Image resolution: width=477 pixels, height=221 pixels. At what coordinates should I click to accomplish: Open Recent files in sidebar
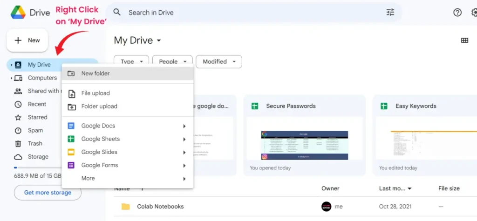tap(37, 104)
